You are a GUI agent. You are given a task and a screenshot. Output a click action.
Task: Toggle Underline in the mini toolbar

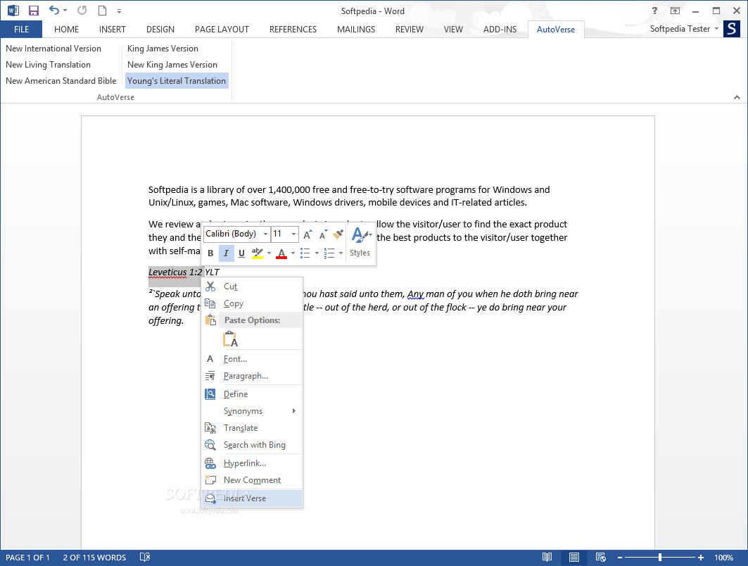coord(241,253)
